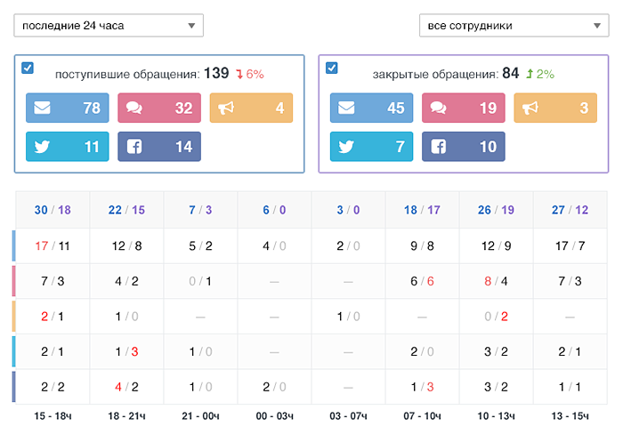Click the email envelope icon in closed requests
The width and height of the screenshot is (623, 434).
click(346, 108)
